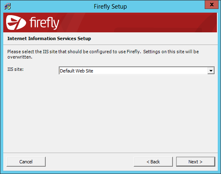Cancel the Firefly setup
The width and height of the screenshot is (221, 174).
tap(26, 162)
